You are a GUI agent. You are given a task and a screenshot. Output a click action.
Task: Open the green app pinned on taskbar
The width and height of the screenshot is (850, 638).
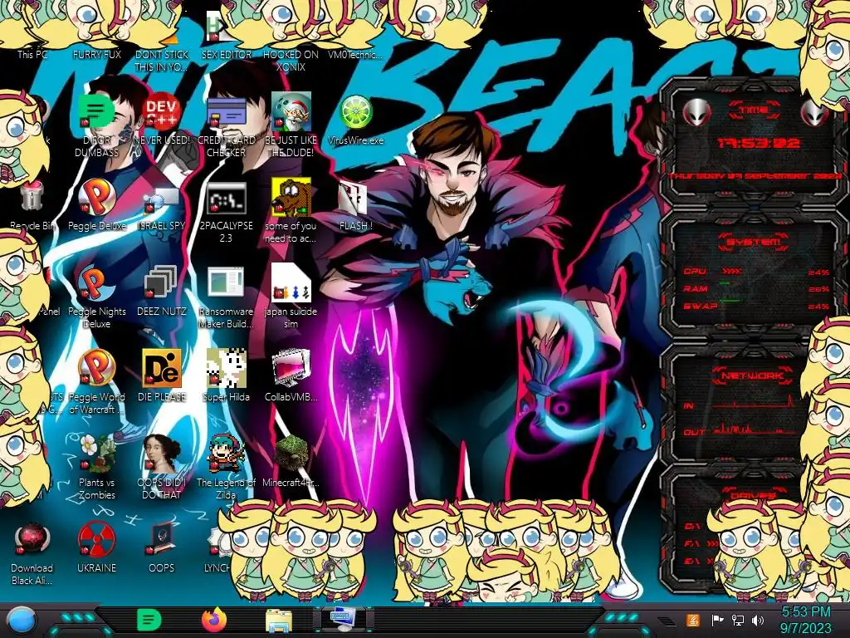point(149,620)
